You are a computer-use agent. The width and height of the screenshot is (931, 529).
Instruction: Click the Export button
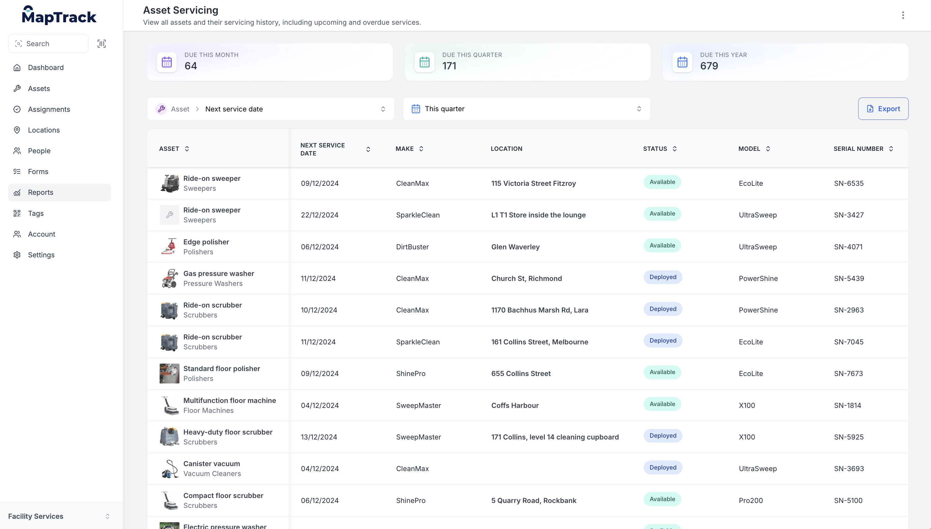tap(883, 109)
